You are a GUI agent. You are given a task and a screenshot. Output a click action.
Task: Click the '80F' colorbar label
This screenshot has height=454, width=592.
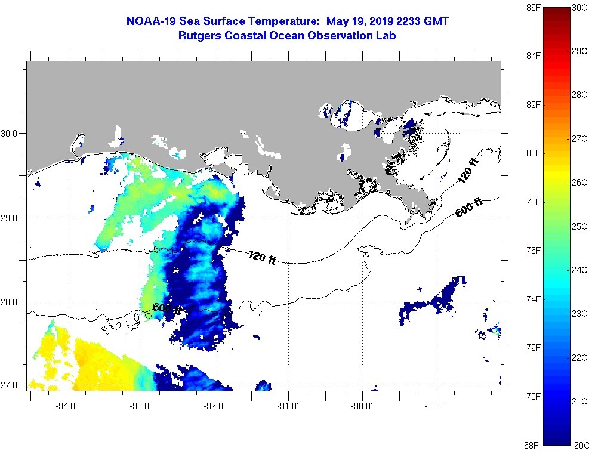(x=534, y=153)
